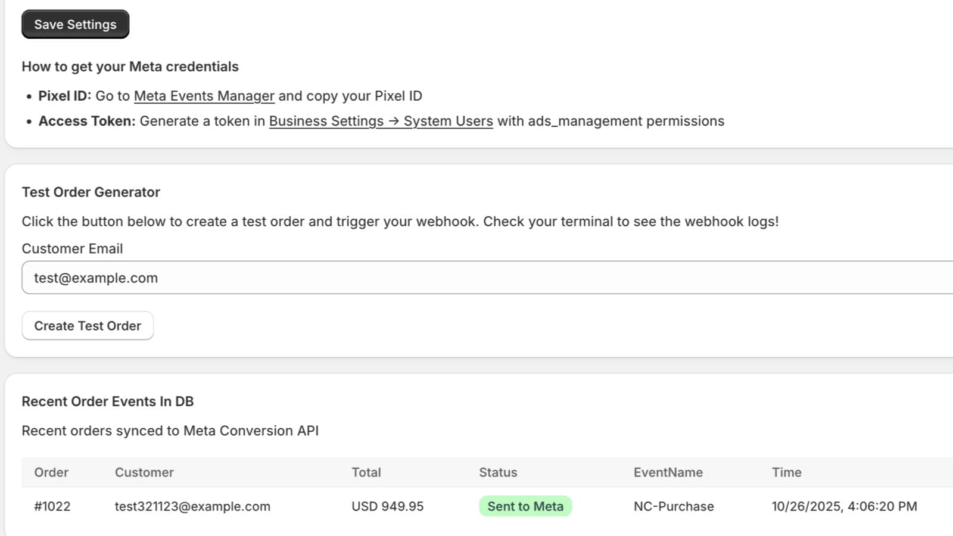Click the Sent to Meta status badge
Image resolution: width=953 pixels, height=536 pixels.
(x=525, y=506)
